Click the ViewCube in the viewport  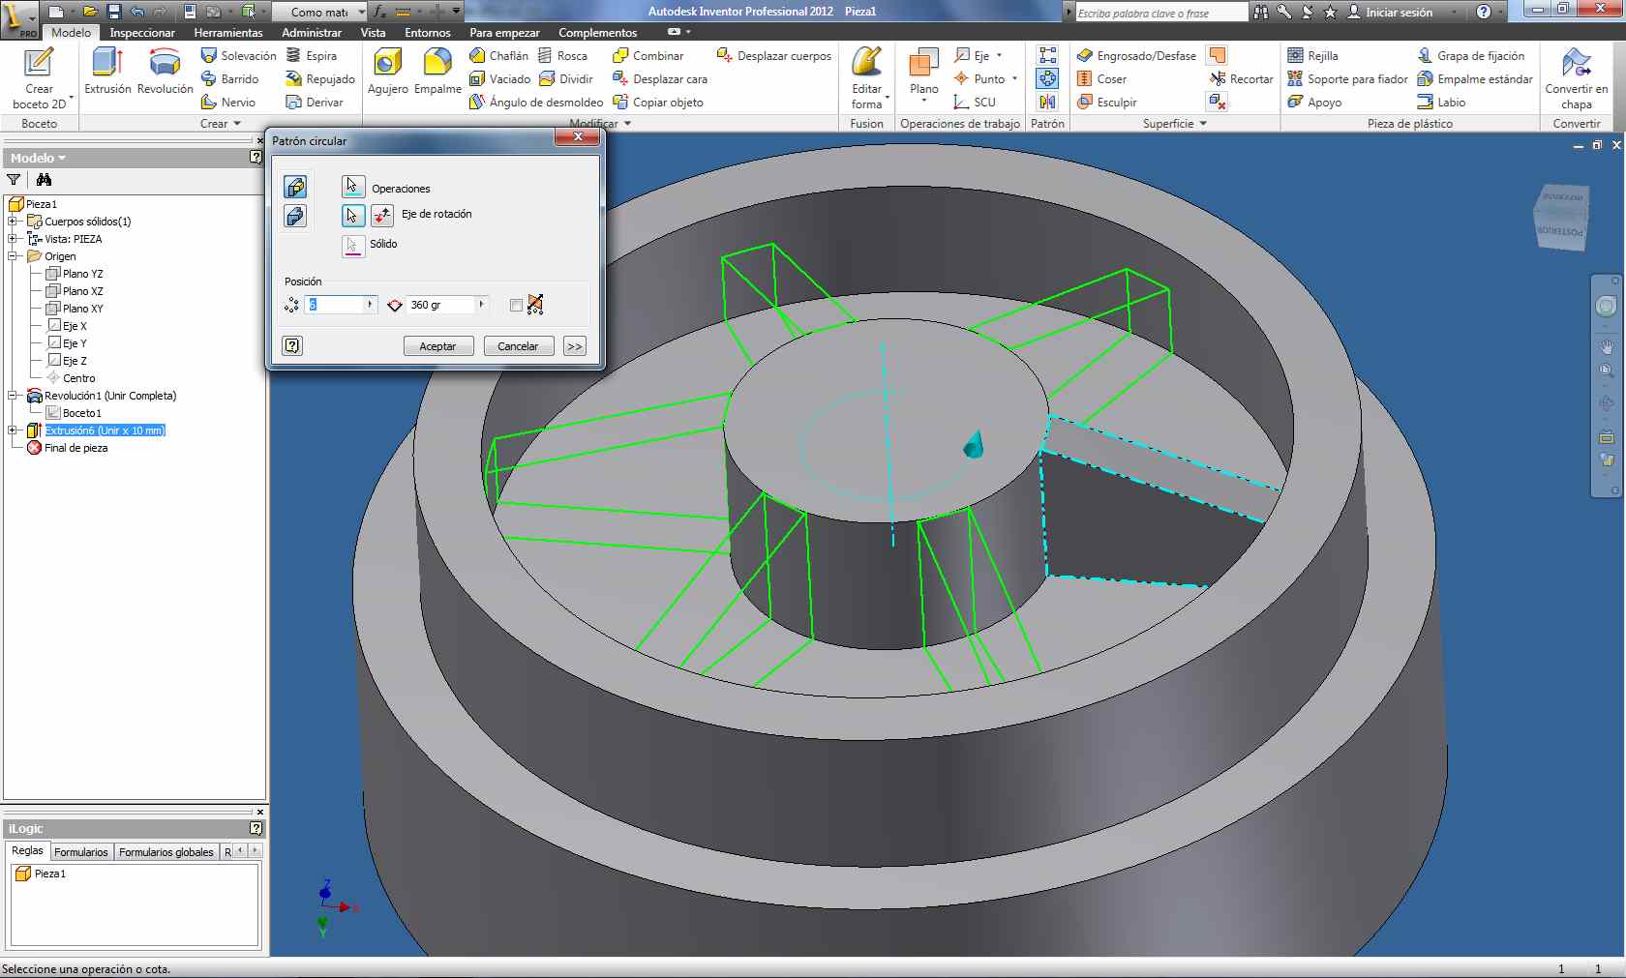click(x=1560, y=218)
